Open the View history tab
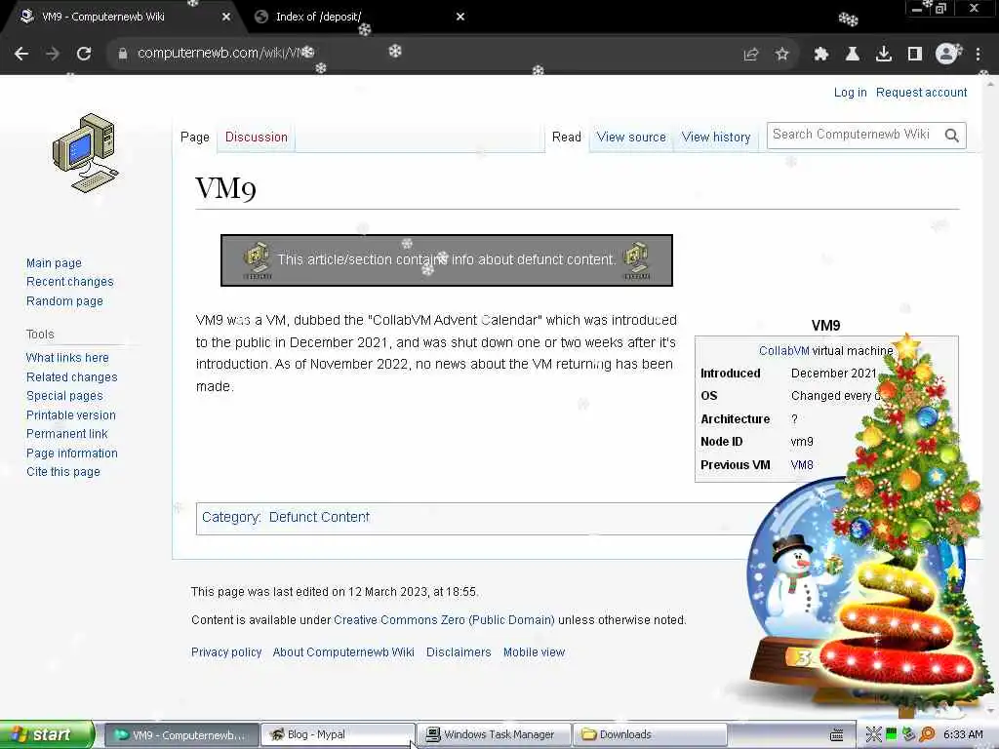 pos(716,138)
